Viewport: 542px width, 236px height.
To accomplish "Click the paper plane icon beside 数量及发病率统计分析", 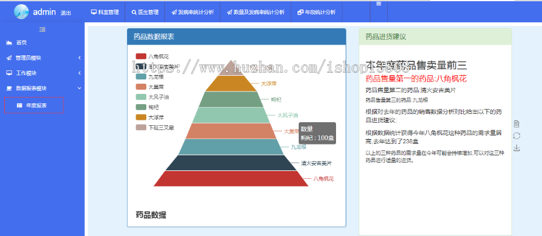I will [229, 12].
